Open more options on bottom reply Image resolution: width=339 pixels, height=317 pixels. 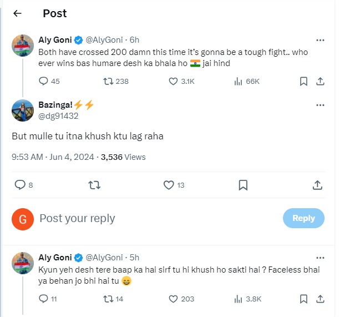(x=320, y=258)
